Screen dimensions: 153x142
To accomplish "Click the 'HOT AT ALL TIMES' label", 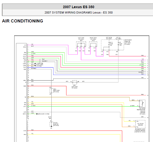I will pyautogui.click(x=118, y=38).
